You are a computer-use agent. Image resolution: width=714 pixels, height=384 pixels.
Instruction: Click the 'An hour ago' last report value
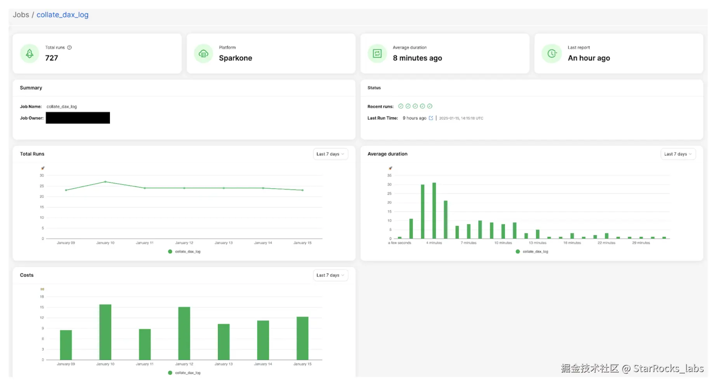tap(589, 58)
